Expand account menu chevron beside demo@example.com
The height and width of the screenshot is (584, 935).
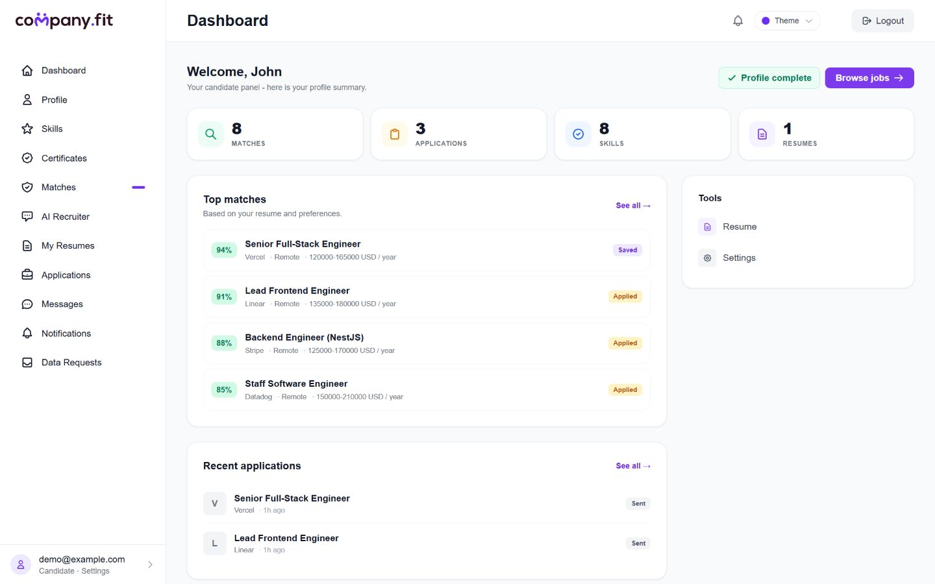150,565
